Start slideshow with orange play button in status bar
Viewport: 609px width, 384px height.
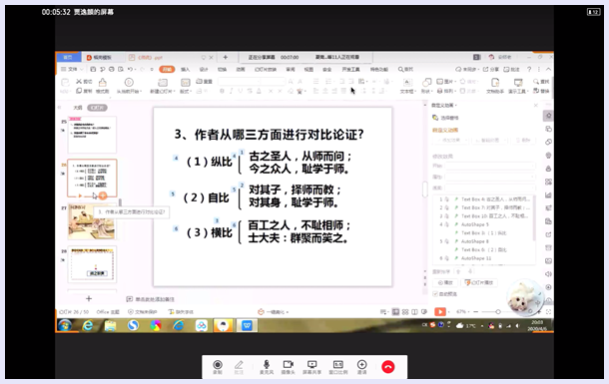click(x=440, y=312)
